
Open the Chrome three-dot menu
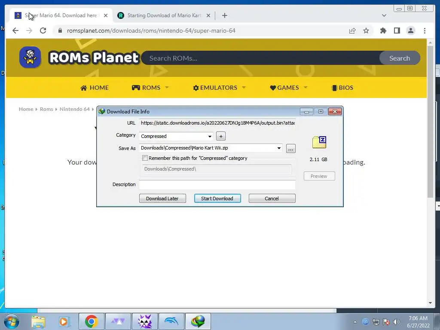click(425, 31)
